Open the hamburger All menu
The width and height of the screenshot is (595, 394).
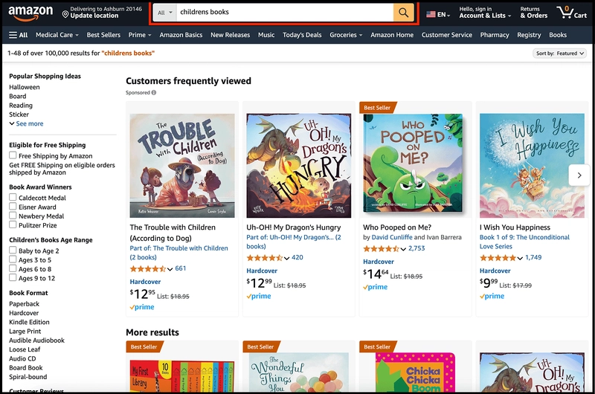[19, 35]
